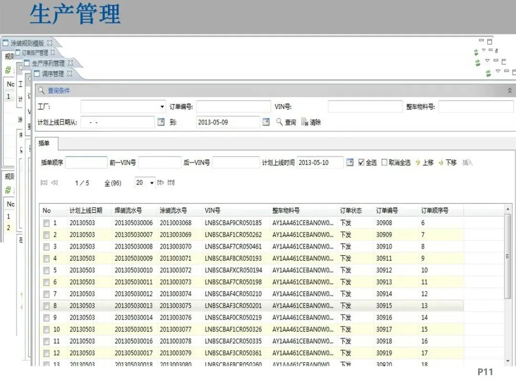516x387 pixels.
Task: Check the checkbox for row 6
Action: point(46,282)
